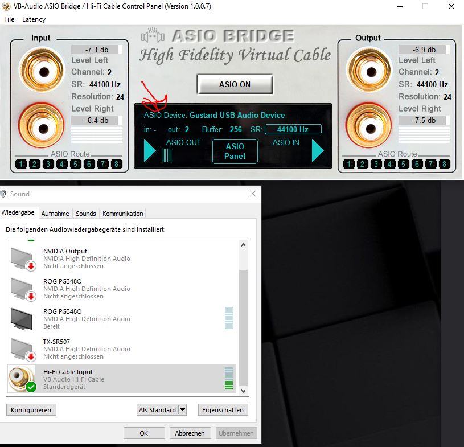Toggle Output ASIO Route channel 4
Screen dimensions: 464x447
390,164
